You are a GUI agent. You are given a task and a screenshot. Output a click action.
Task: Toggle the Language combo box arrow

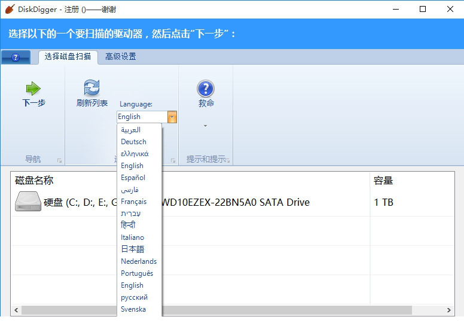coord(172,117)
